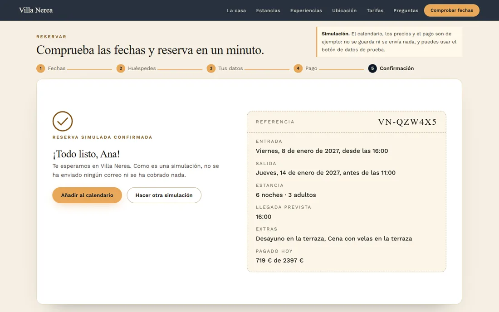499x312 pixels.
Task: Open the Villa Nerea home logo
Action: (36, 10)
